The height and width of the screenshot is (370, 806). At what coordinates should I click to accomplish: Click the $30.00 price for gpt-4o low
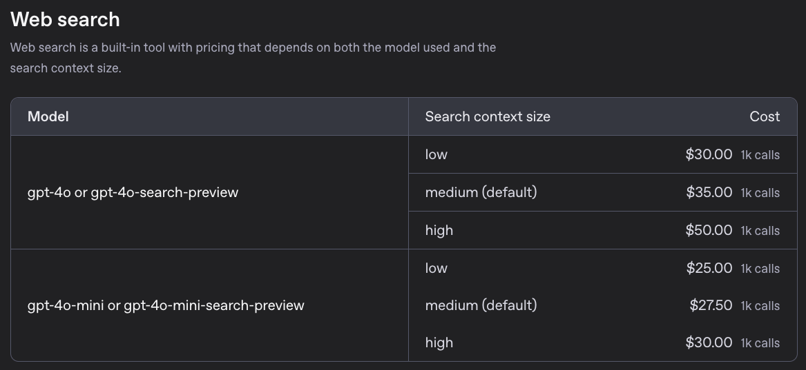click(x=709, y=154)
